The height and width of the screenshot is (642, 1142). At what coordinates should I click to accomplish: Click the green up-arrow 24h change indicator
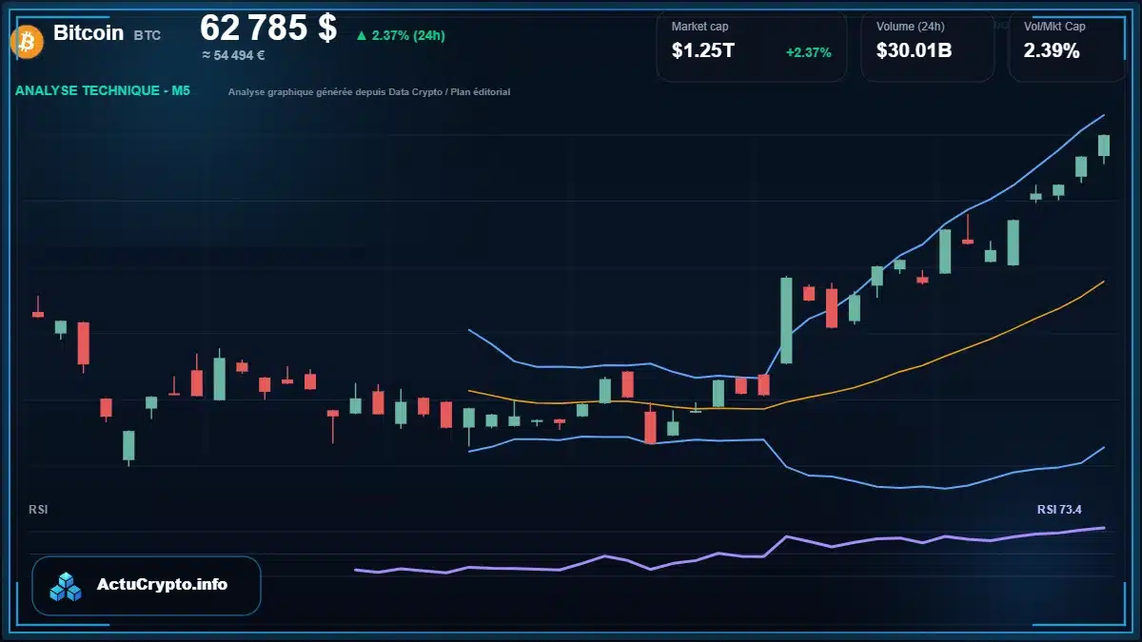[400, 35]
